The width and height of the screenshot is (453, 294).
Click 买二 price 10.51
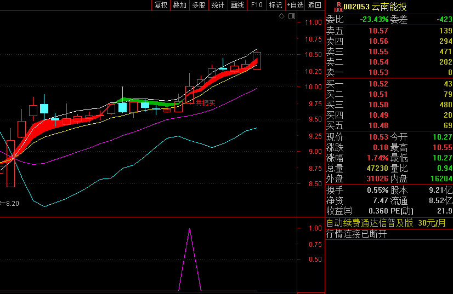click(378, 94)
